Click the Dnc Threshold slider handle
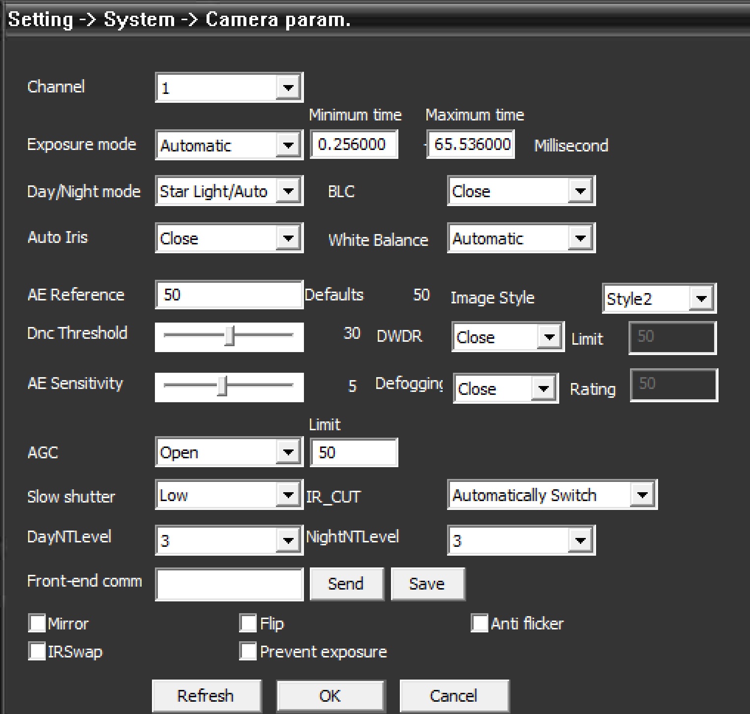 (x=229, y=336)
